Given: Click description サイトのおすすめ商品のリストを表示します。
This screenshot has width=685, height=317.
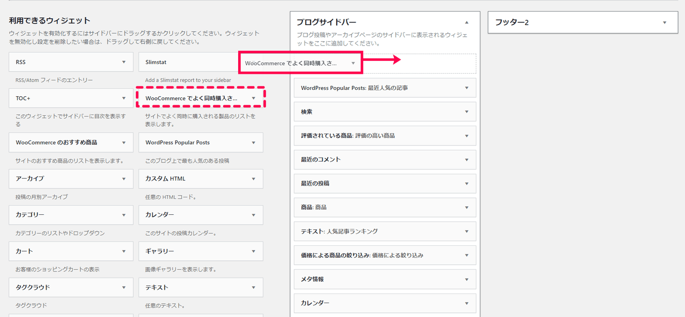Looking at the screenshot, I should click(x=70, y=160).
